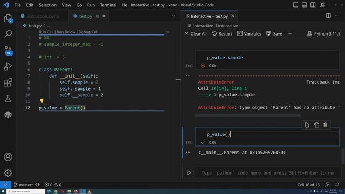Open File Explorer on the taskbar
This screenshot has height=194, width=345.
click(x=69, y=191)
